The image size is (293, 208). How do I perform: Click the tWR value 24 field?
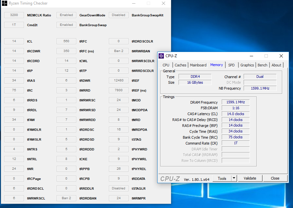(x=14, y=168)
